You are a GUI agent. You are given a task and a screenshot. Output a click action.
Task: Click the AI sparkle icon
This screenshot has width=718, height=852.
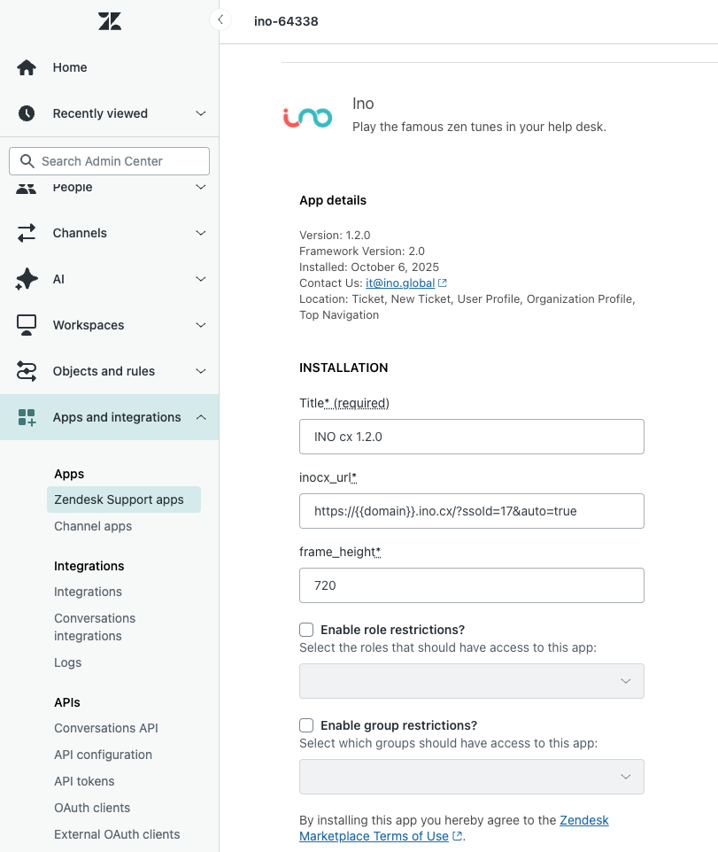27,279
